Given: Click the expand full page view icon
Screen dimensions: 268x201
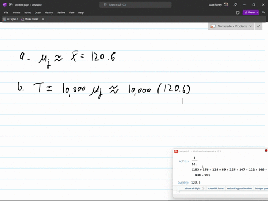Looking at the screenshot, I should point(259,26).
